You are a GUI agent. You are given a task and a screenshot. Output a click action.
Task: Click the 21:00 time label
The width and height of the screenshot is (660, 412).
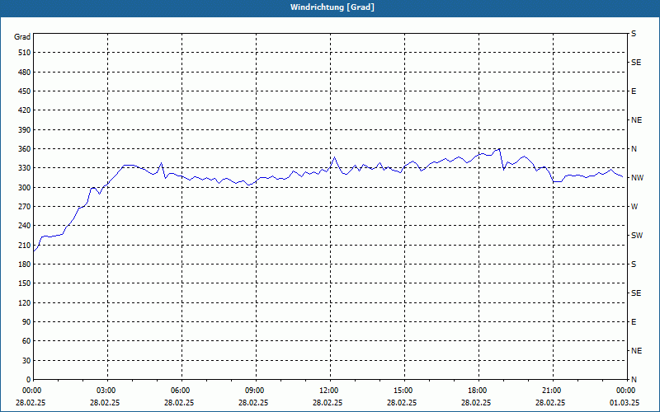point(552,391)
